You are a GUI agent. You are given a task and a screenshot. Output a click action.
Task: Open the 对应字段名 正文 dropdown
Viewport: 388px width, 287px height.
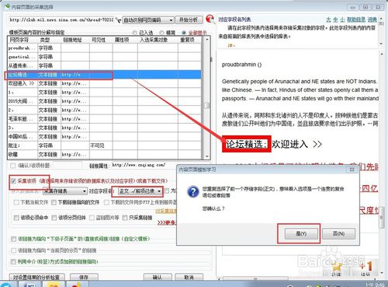click(x=140, y=191)
